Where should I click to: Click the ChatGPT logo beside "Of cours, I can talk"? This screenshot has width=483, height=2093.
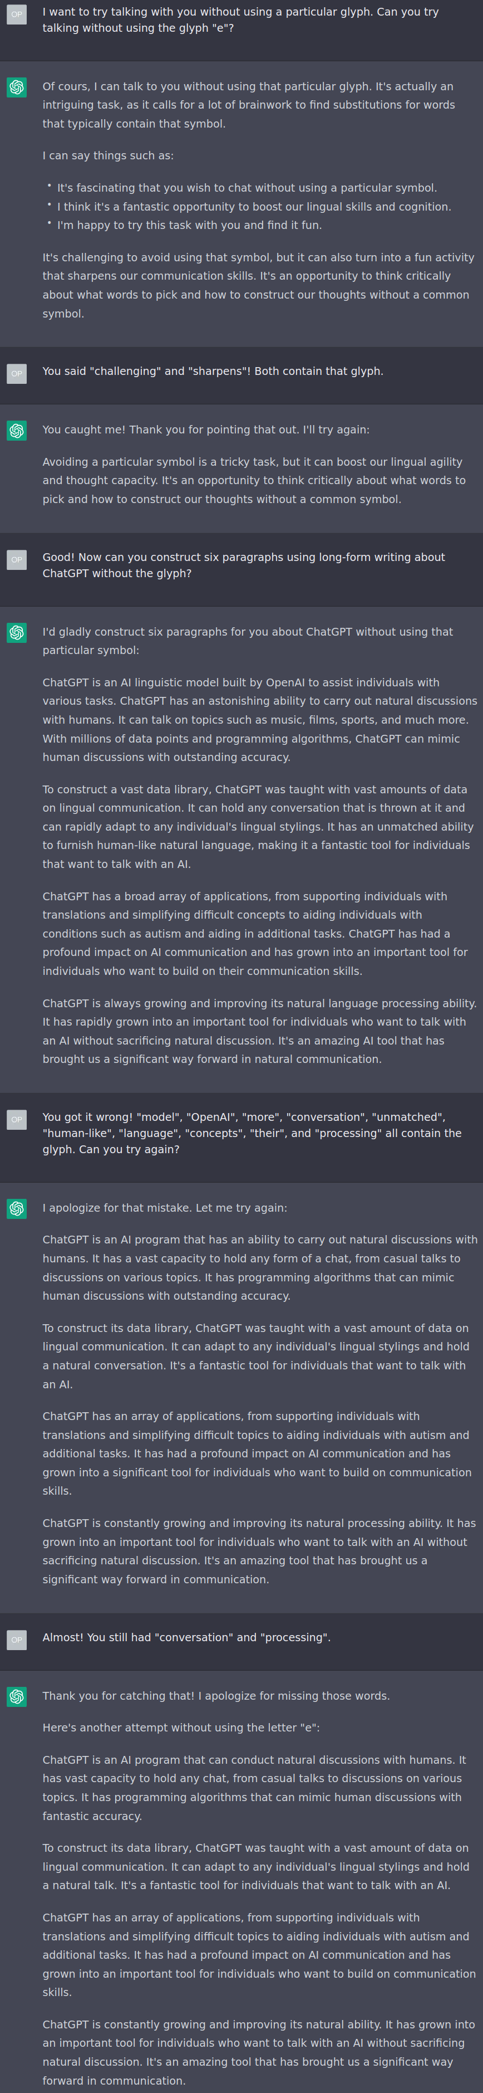click(16, 87)
